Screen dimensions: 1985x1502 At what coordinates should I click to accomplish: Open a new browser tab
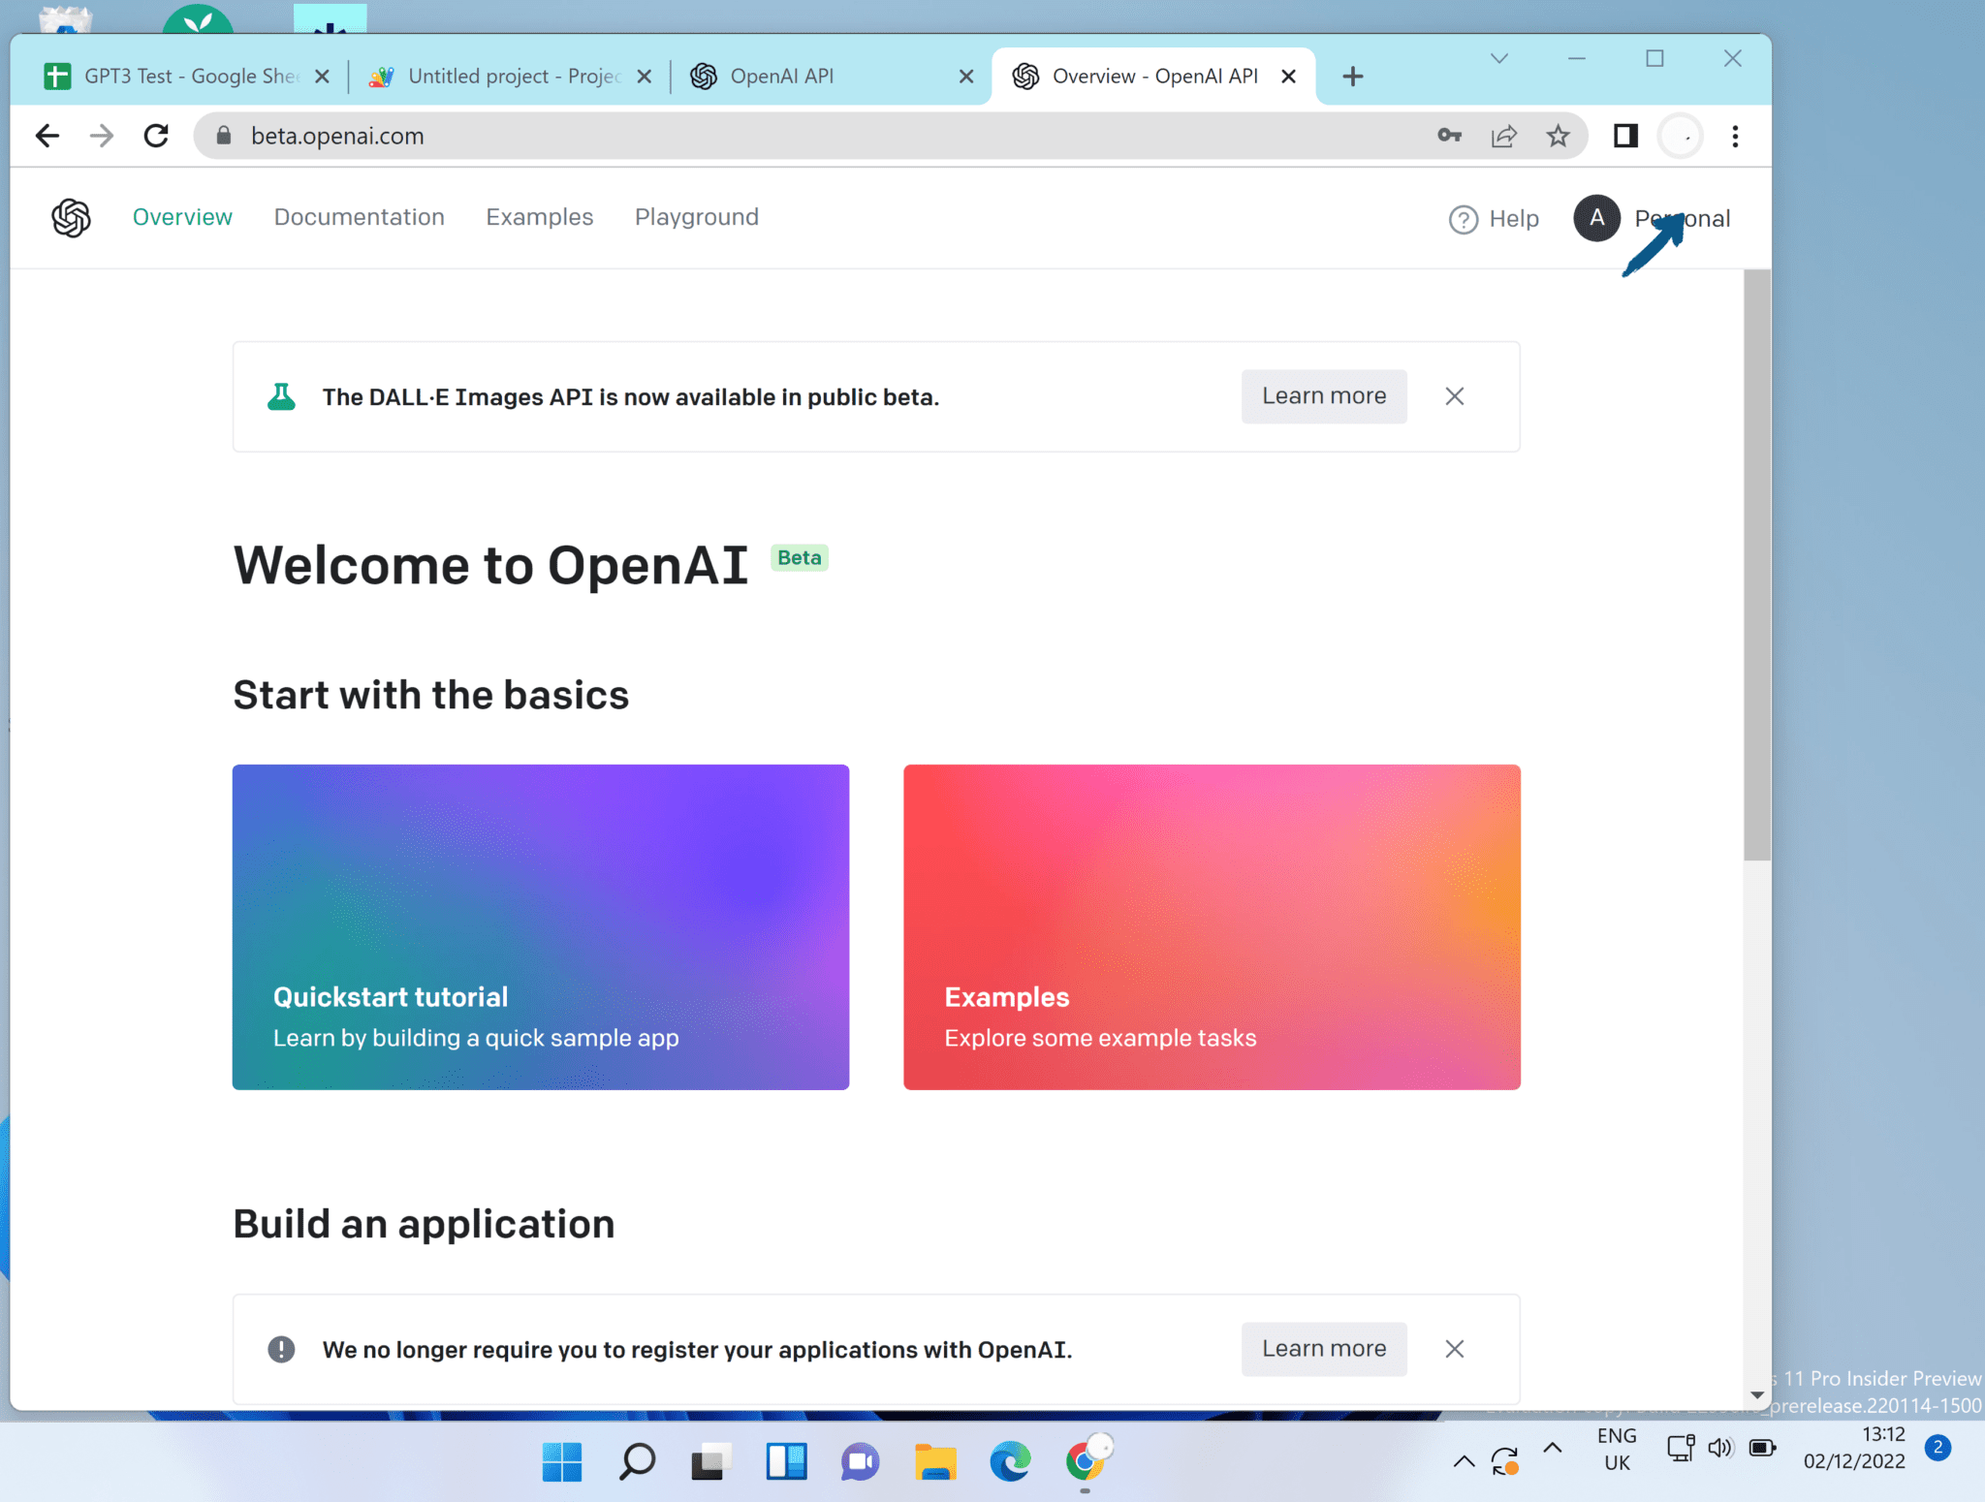click(1353, 77)
